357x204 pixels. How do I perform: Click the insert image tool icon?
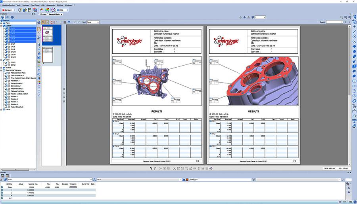coord(39,57)
